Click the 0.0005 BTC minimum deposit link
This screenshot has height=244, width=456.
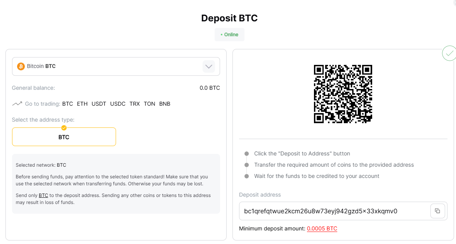tap(322, 228)
